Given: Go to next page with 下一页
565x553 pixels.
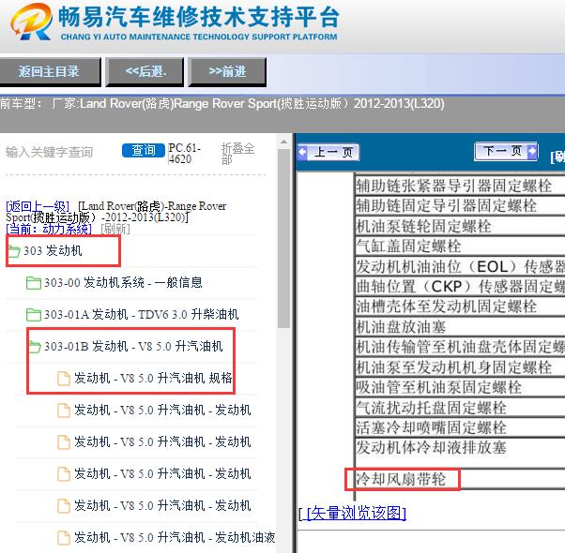Looking at the screenshot, I should pos(506,151).
